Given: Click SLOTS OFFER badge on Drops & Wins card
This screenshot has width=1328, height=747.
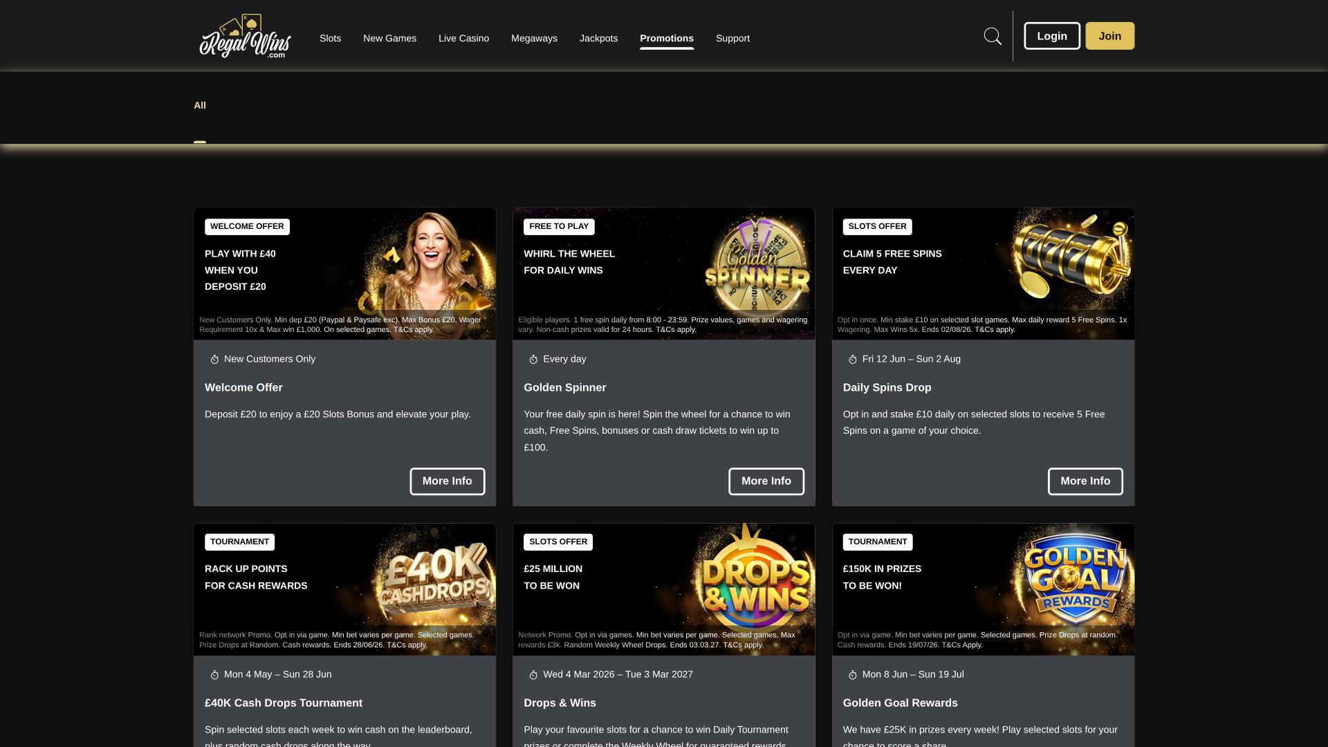Looking at the screenshot, I should [558, 542].
